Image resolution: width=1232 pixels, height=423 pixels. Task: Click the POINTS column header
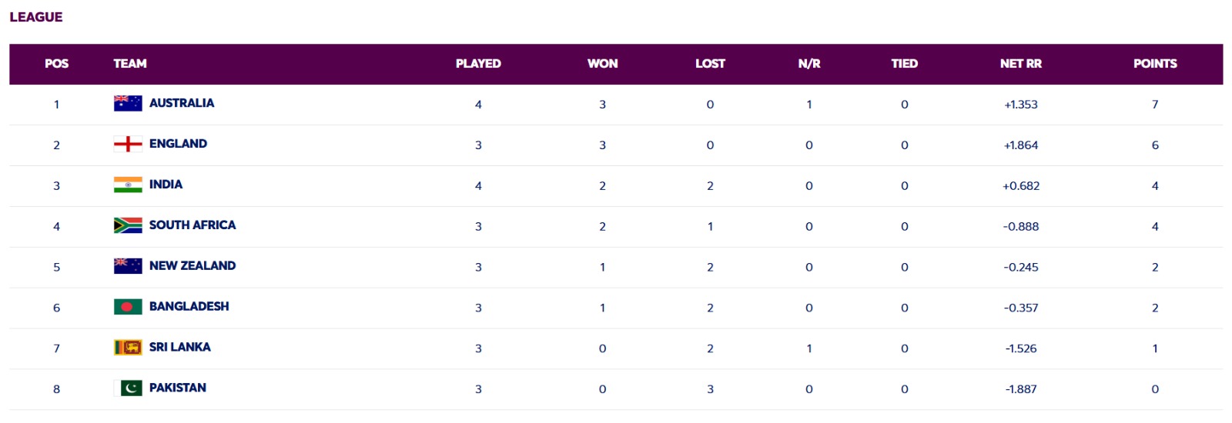tap(1155, 64)
